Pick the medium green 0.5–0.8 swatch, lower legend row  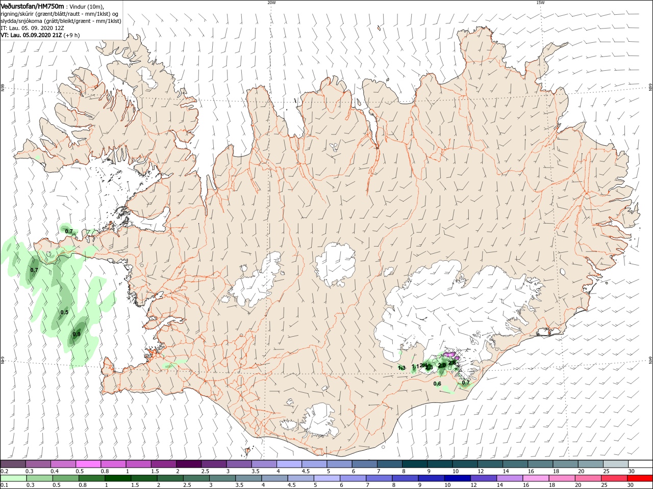65,478
